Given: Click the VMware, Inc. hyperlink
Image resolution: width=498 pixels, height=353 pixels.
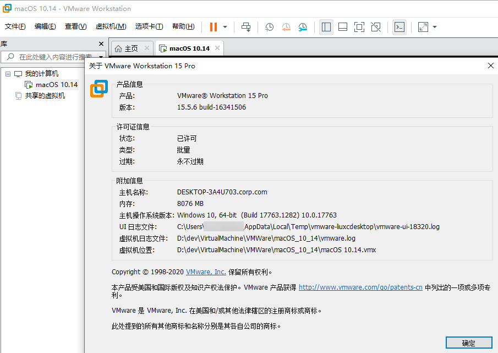Looking at the screenshot, I should coord(206,272).
